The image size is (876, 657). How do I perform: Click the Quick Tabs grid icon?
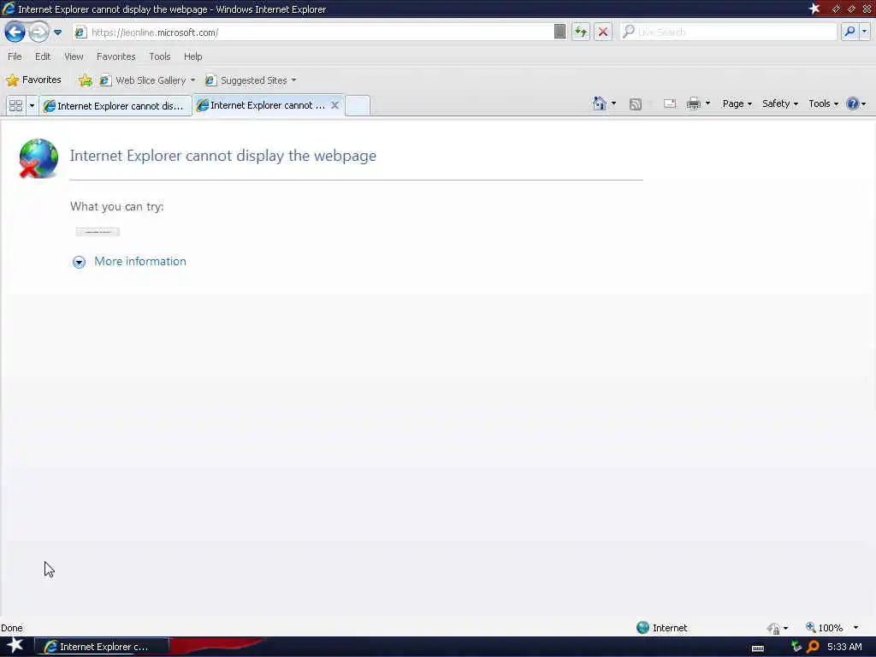pyautogui.click(x=15, y=105)
